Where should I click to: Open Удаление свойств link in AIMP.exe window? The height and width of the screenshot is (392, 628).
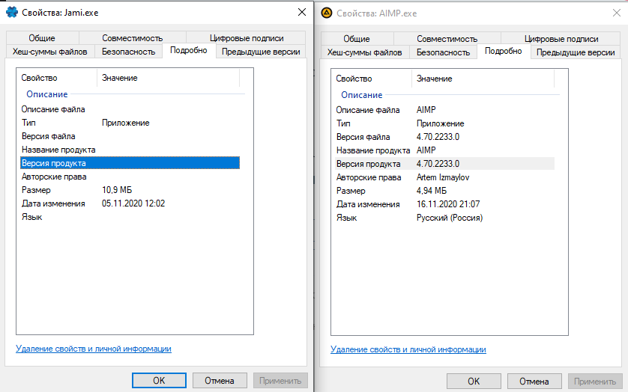pyautogui.click(x=408, y=349)
